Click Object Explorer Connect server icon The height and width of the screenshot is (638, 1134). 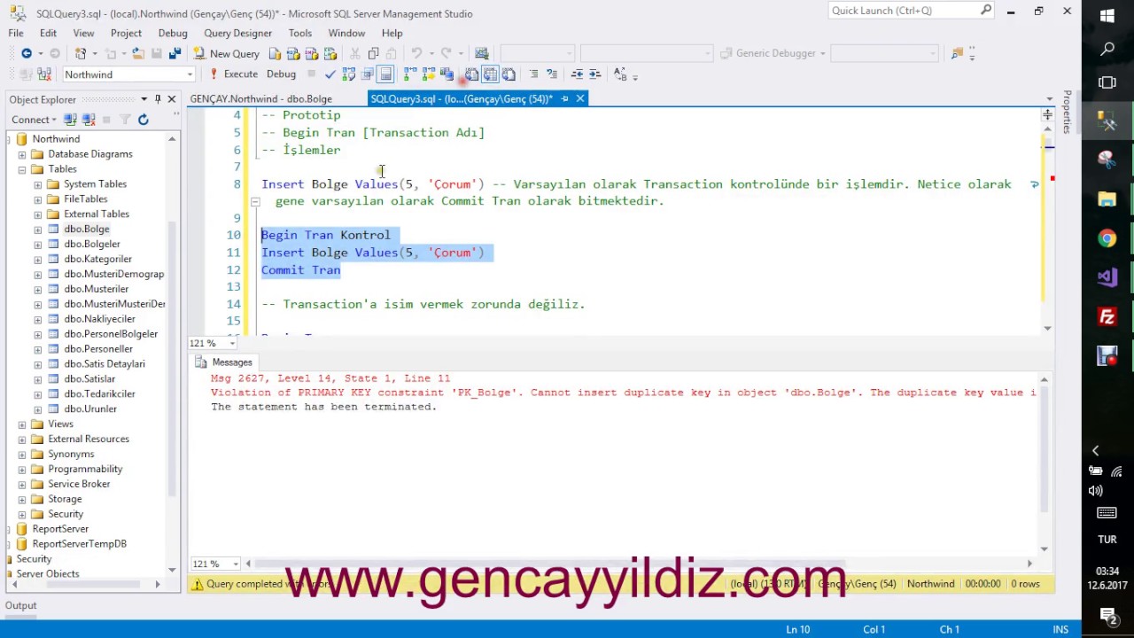pyautogui.click(x=71, y=120)
